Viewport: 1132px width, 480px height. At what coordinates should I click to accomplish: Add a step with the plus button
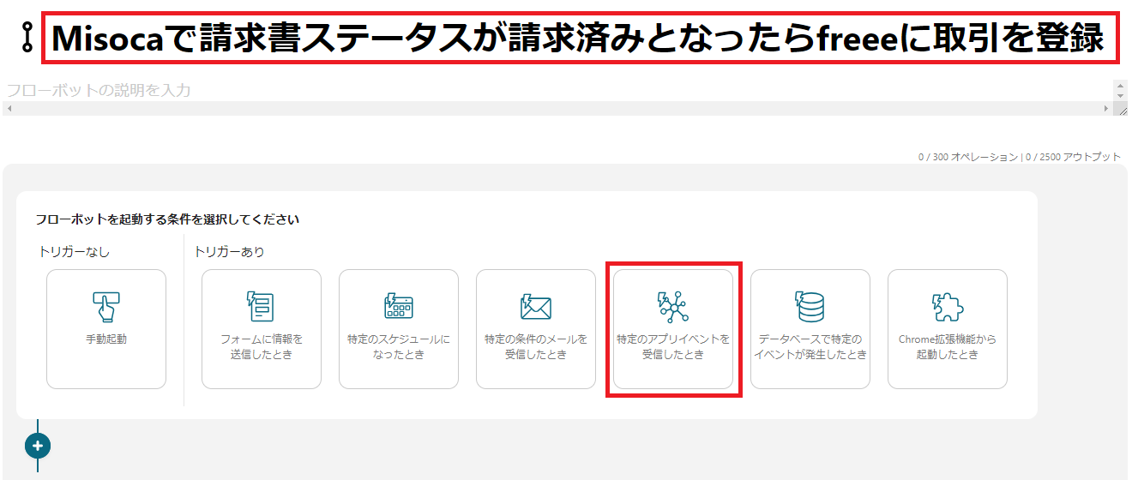[38, 446]
